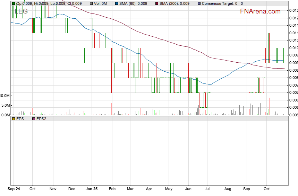Click the yellow EPS legend swatch
Viewport: 298px width, 196px height.
point(14,119)
